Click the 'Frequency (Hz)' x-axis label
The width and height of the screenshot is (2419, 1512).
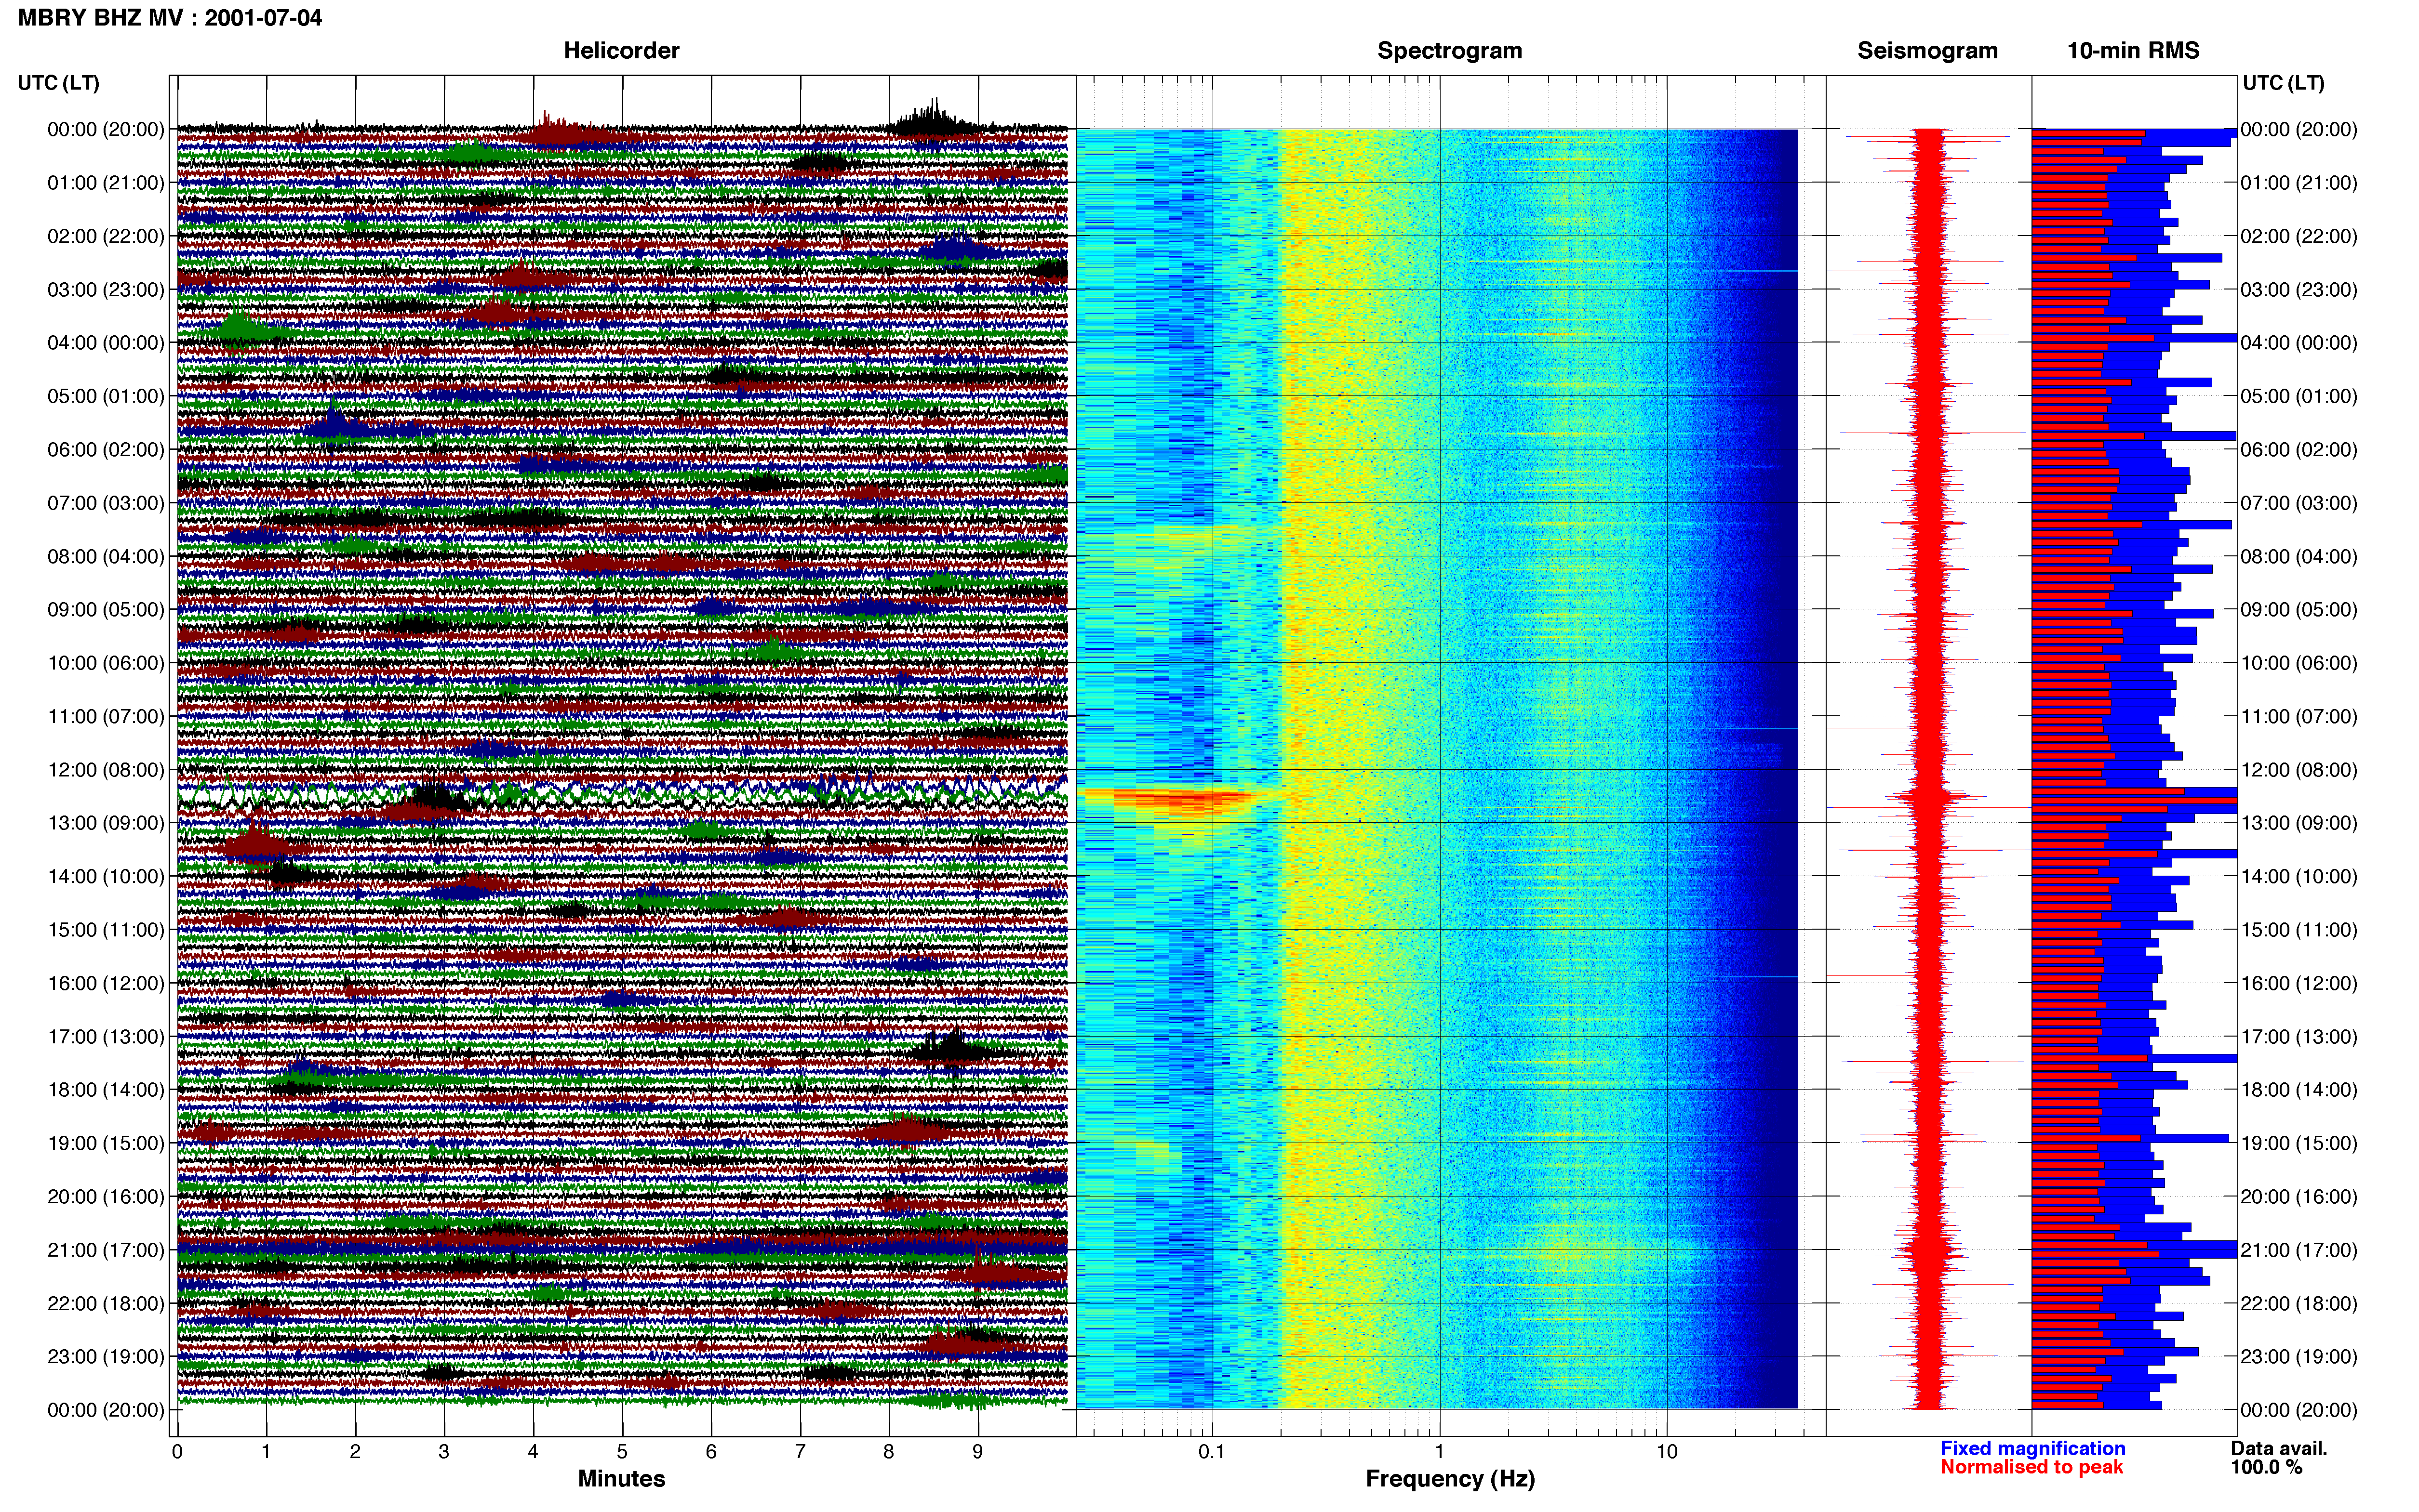coord(1450,1478)
